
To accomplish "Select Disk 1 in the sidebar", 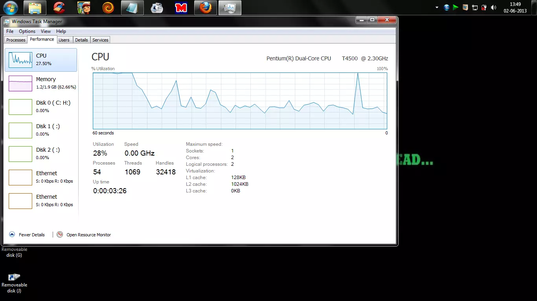I will 41,131.
